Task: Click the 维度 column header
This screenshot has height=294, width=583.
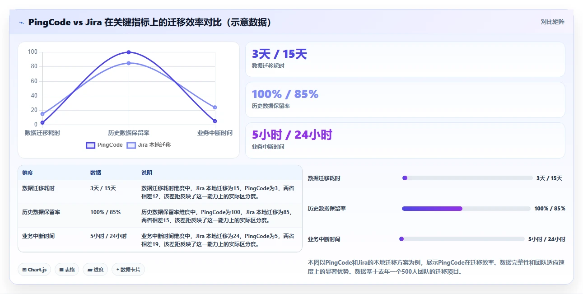Action: (x=28, y=173)
